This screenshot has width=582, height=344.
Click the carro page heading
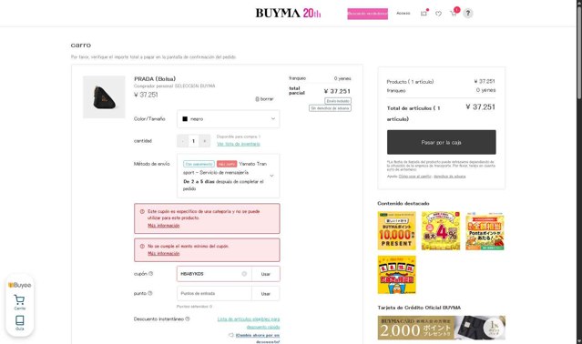[x=81, y=45]
